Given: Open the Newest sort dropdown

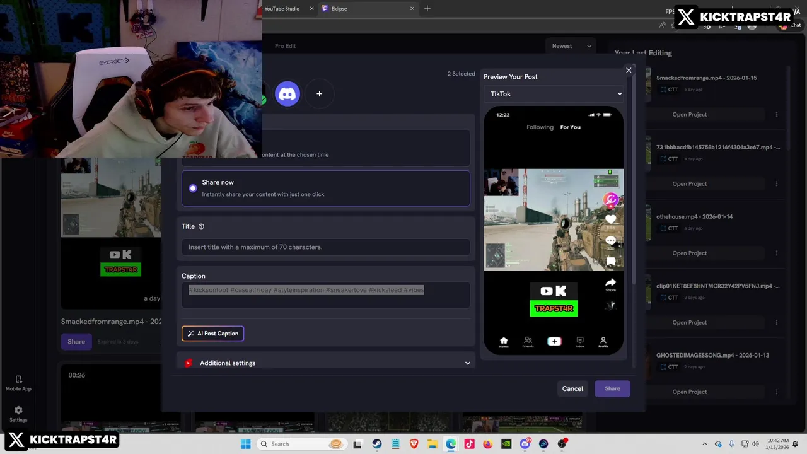Looking at the screenshot, I should (x=572, y=46).
